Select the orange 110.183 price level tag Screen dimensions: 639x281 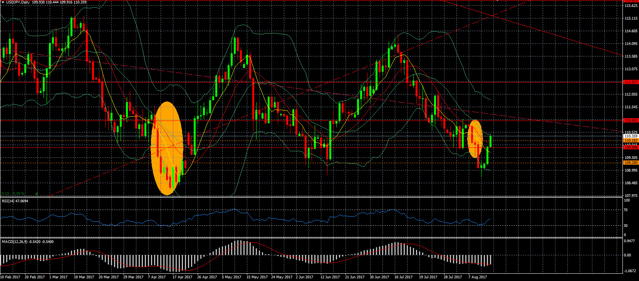click(x=631, y=140)
